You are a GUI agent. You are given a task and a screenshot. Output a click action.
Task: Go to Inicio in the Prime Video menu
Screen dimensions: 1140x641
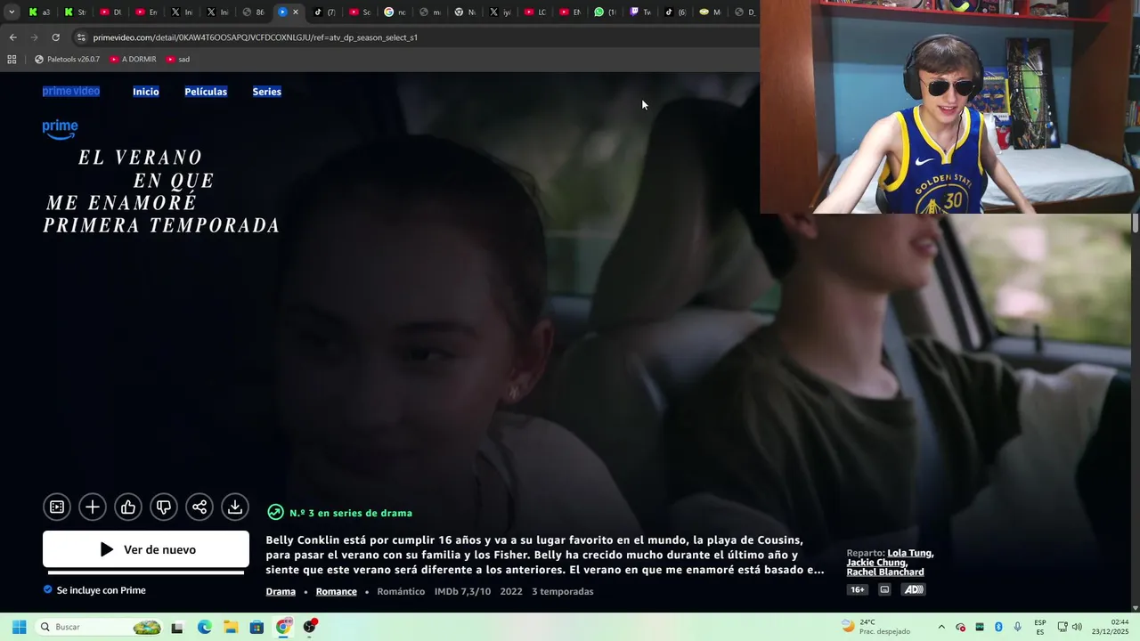pyautogui.click(x=146, y=92)
